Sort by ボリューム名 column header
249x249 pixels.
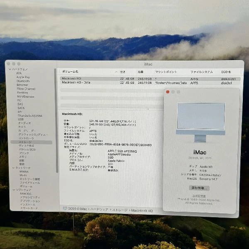click(x=70, y=72)
